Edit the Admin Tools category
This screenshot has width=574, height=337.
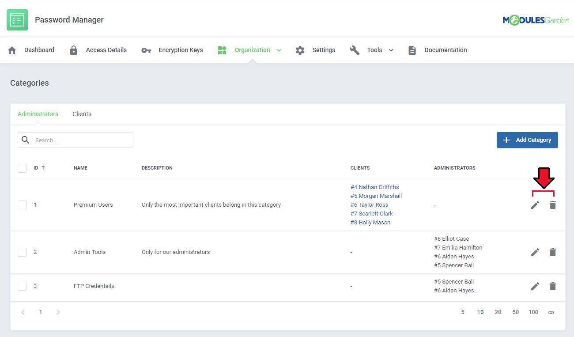535,252
